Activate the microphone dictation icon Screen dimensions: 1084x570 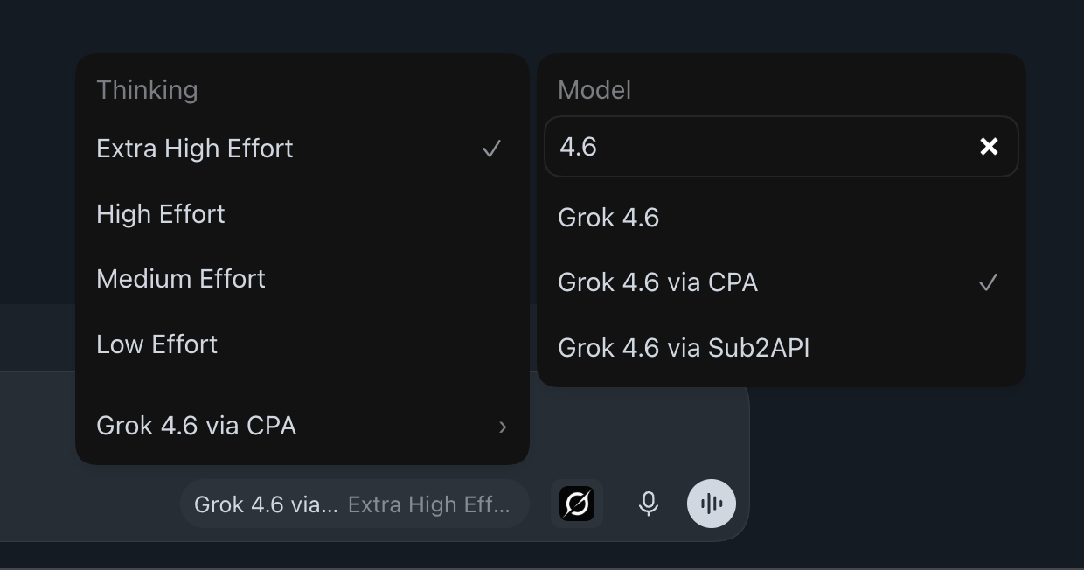tap(648, 504)
